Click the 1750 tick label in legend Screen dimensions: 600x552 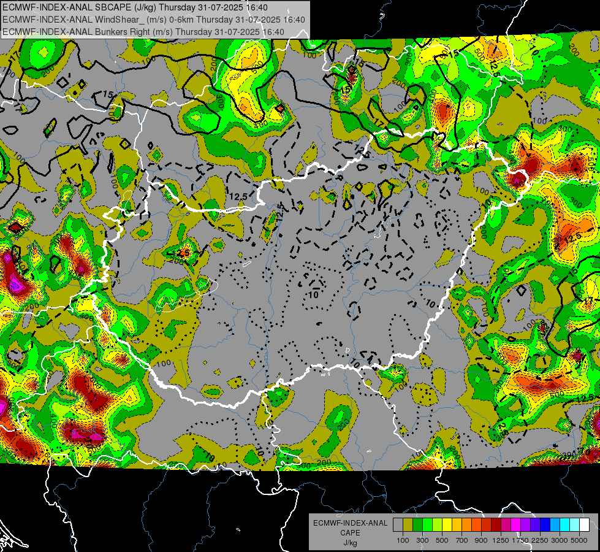pos(520,540)
